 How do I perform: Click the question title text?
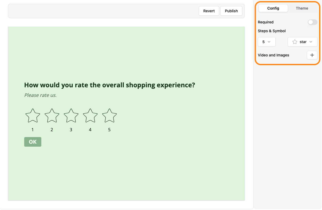[109, 85]
